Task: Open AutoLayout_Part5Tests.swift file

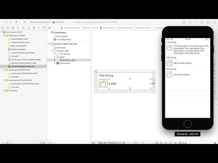Action: tap(24, 73)
